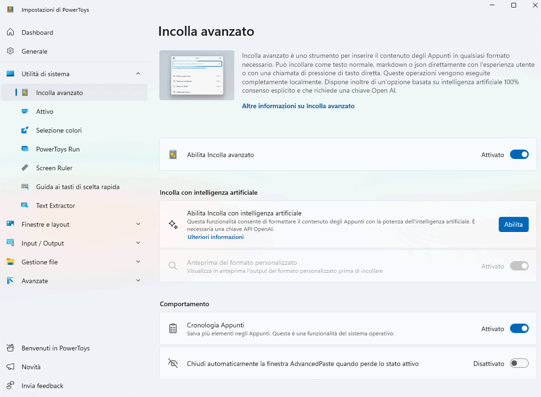Open Benvenuti in PowerToys page
The image size is (541, 397).
[55, 348]
